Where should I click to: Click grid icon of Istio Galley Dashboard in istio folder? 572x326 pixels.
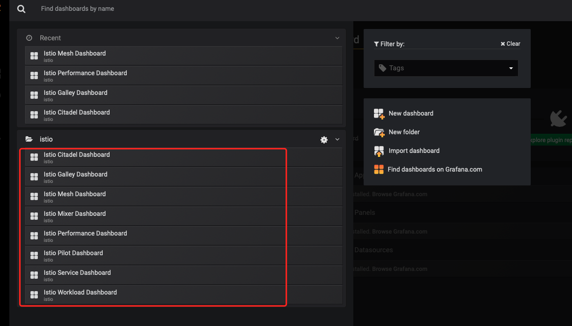click(x=34, y=177)
